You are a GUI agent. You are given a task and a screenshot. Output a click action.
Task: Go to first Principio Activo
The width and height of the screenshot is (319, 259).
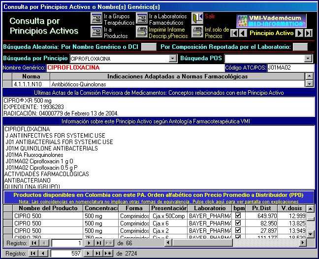click(x=234, y=33)
